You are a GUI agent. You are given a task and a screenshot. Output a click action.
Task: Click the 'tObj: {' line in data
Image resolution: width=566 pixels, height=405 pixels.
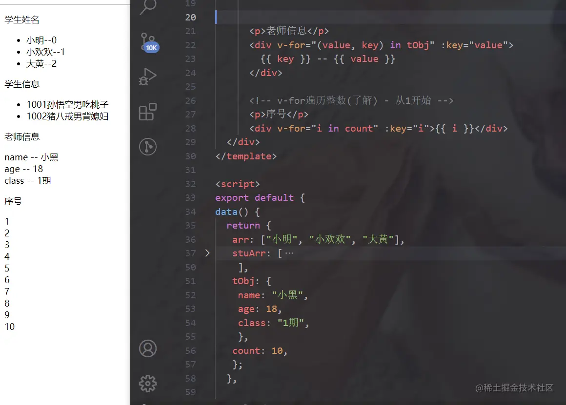coord(252,281)
